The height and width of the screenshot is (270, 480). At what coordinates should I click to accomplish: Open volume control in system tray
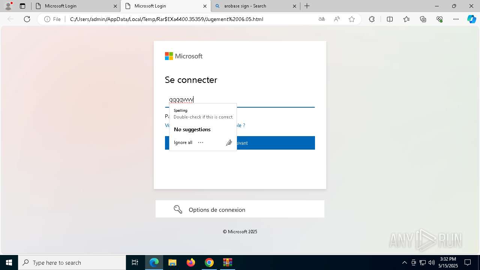[432, 262]
